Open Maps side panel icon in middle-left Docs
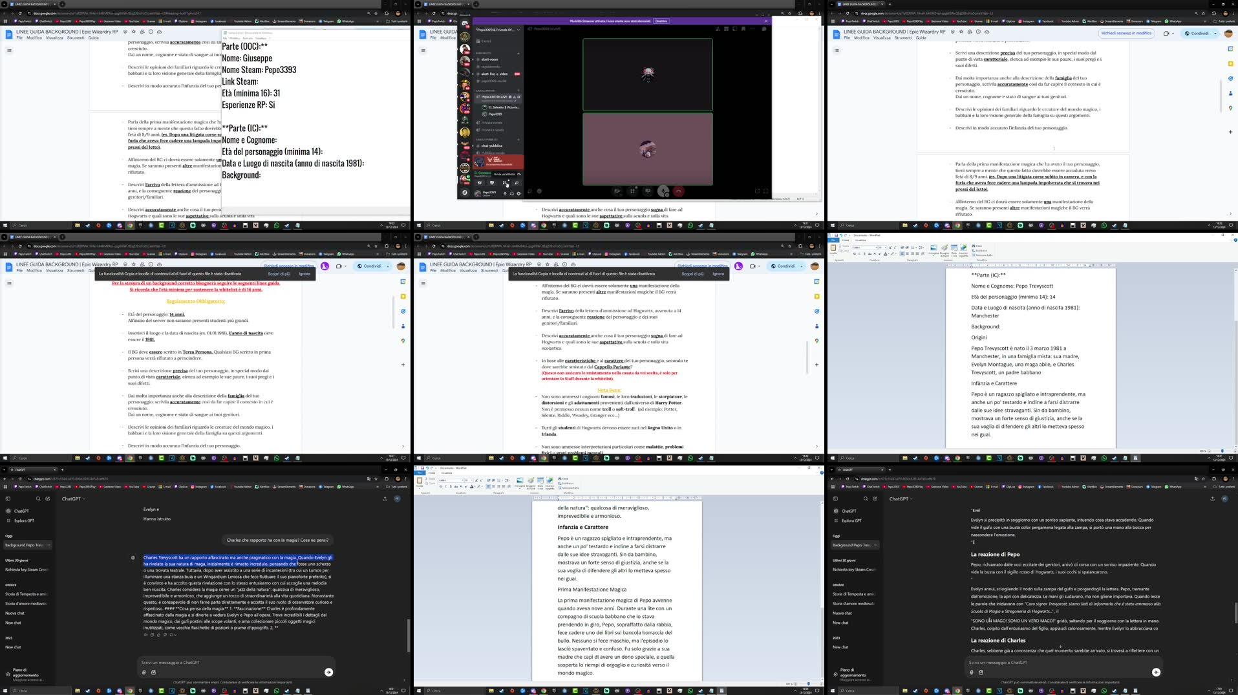 [x=403, y=341]
